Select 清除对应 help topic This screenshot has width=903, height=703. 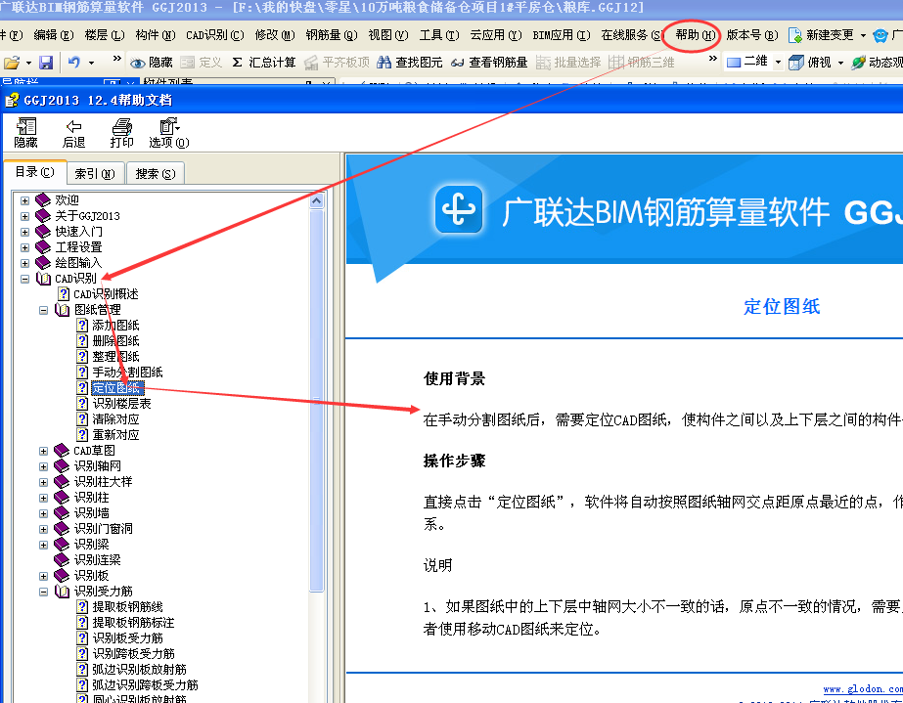(115, 419)
